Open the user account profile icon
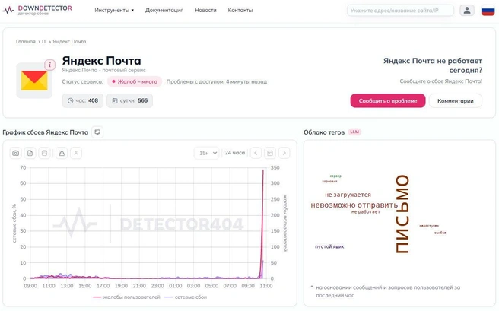 (467, 11)
